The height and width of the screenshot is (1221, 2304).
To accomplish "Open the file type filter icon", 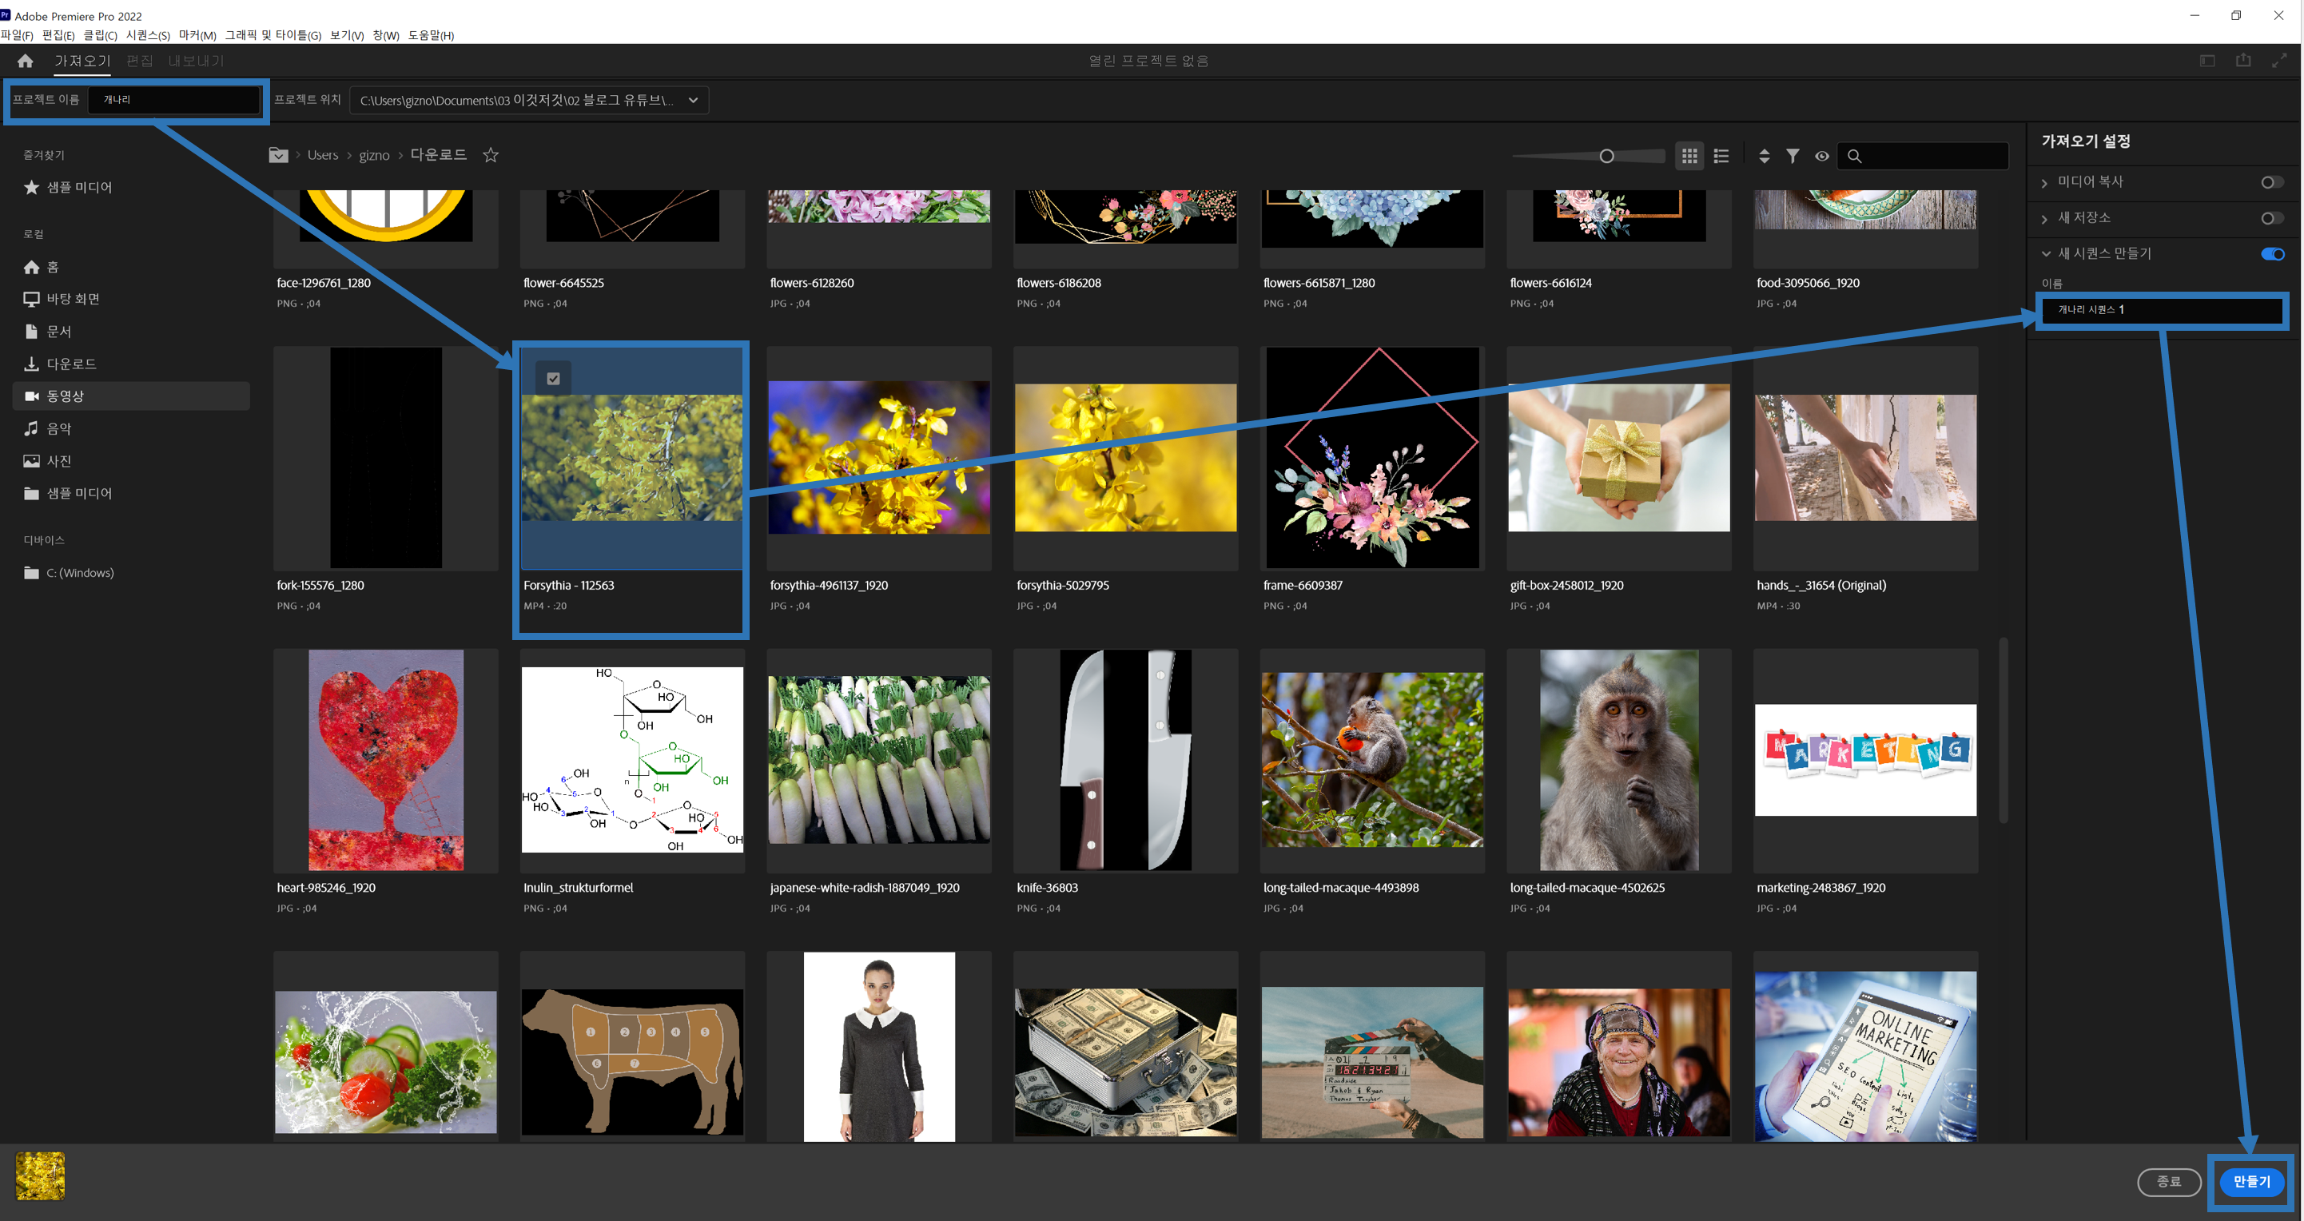I will [x=1793, y=156].
